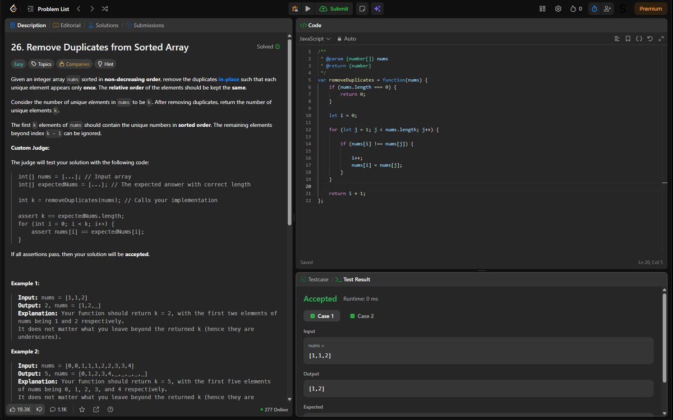Screen dimensions: 673x420
Task: Switch to the Test Result tab
Action: point(352,279)
